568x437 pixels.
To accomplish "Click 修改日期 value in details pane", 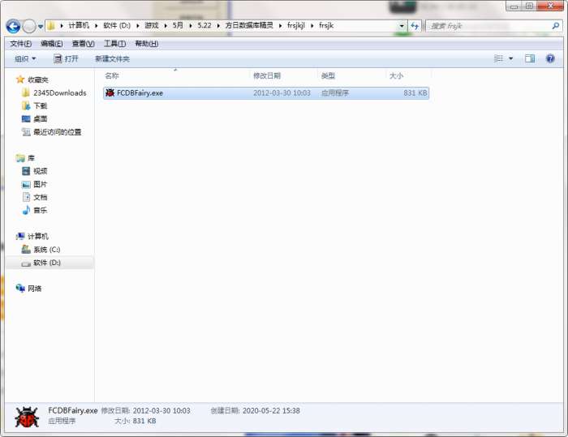I will [x=161, y=410].
